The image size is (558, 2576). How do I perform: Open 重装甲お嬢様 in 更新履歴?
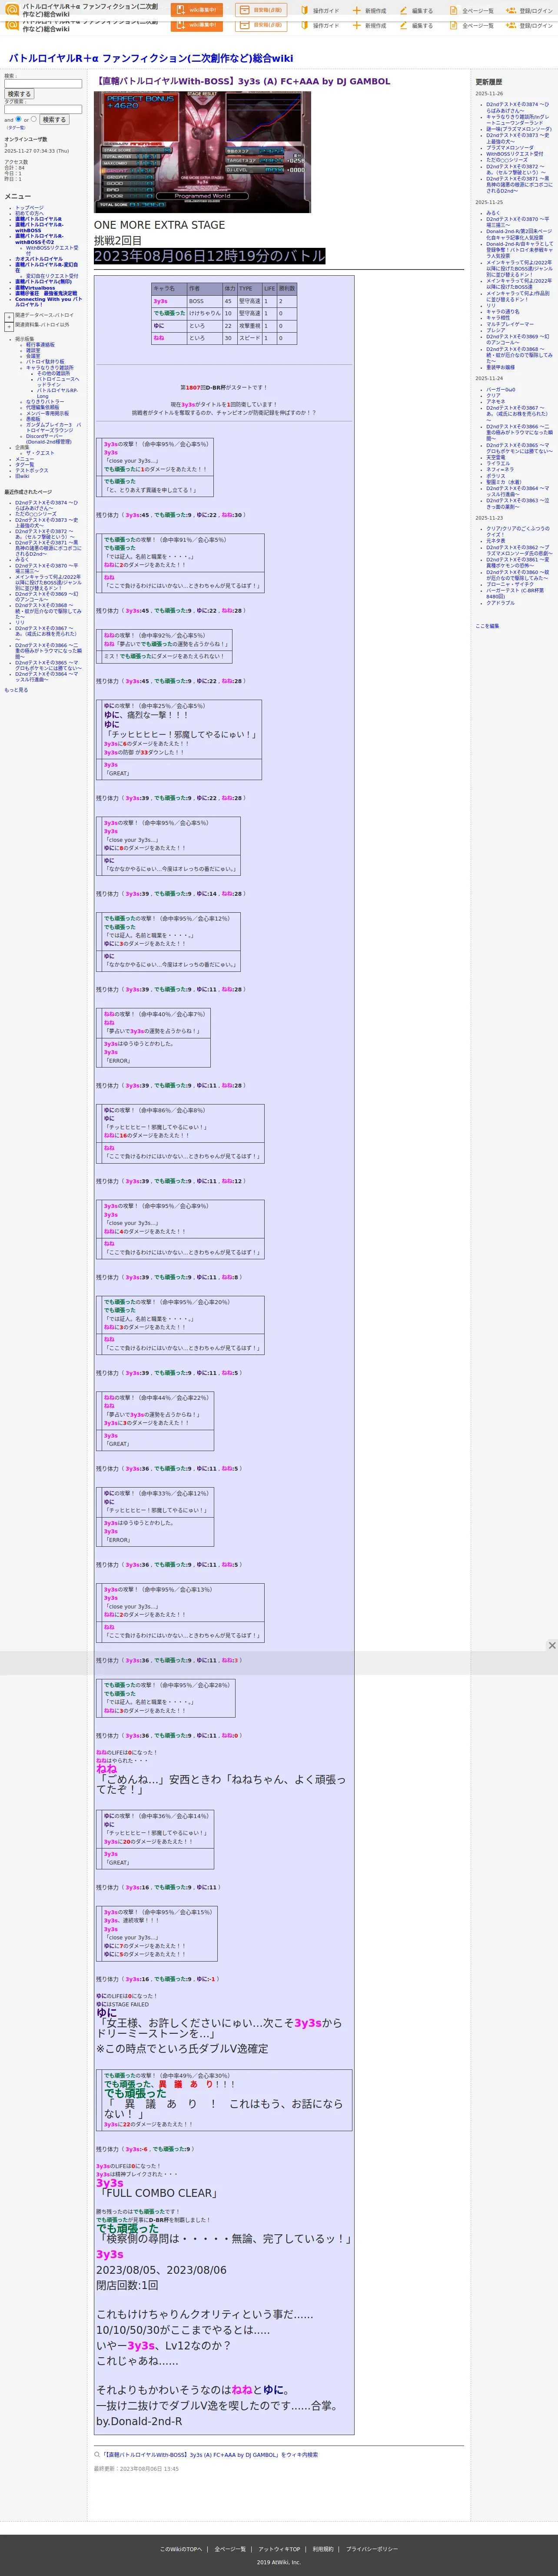(x=501, y=368)
